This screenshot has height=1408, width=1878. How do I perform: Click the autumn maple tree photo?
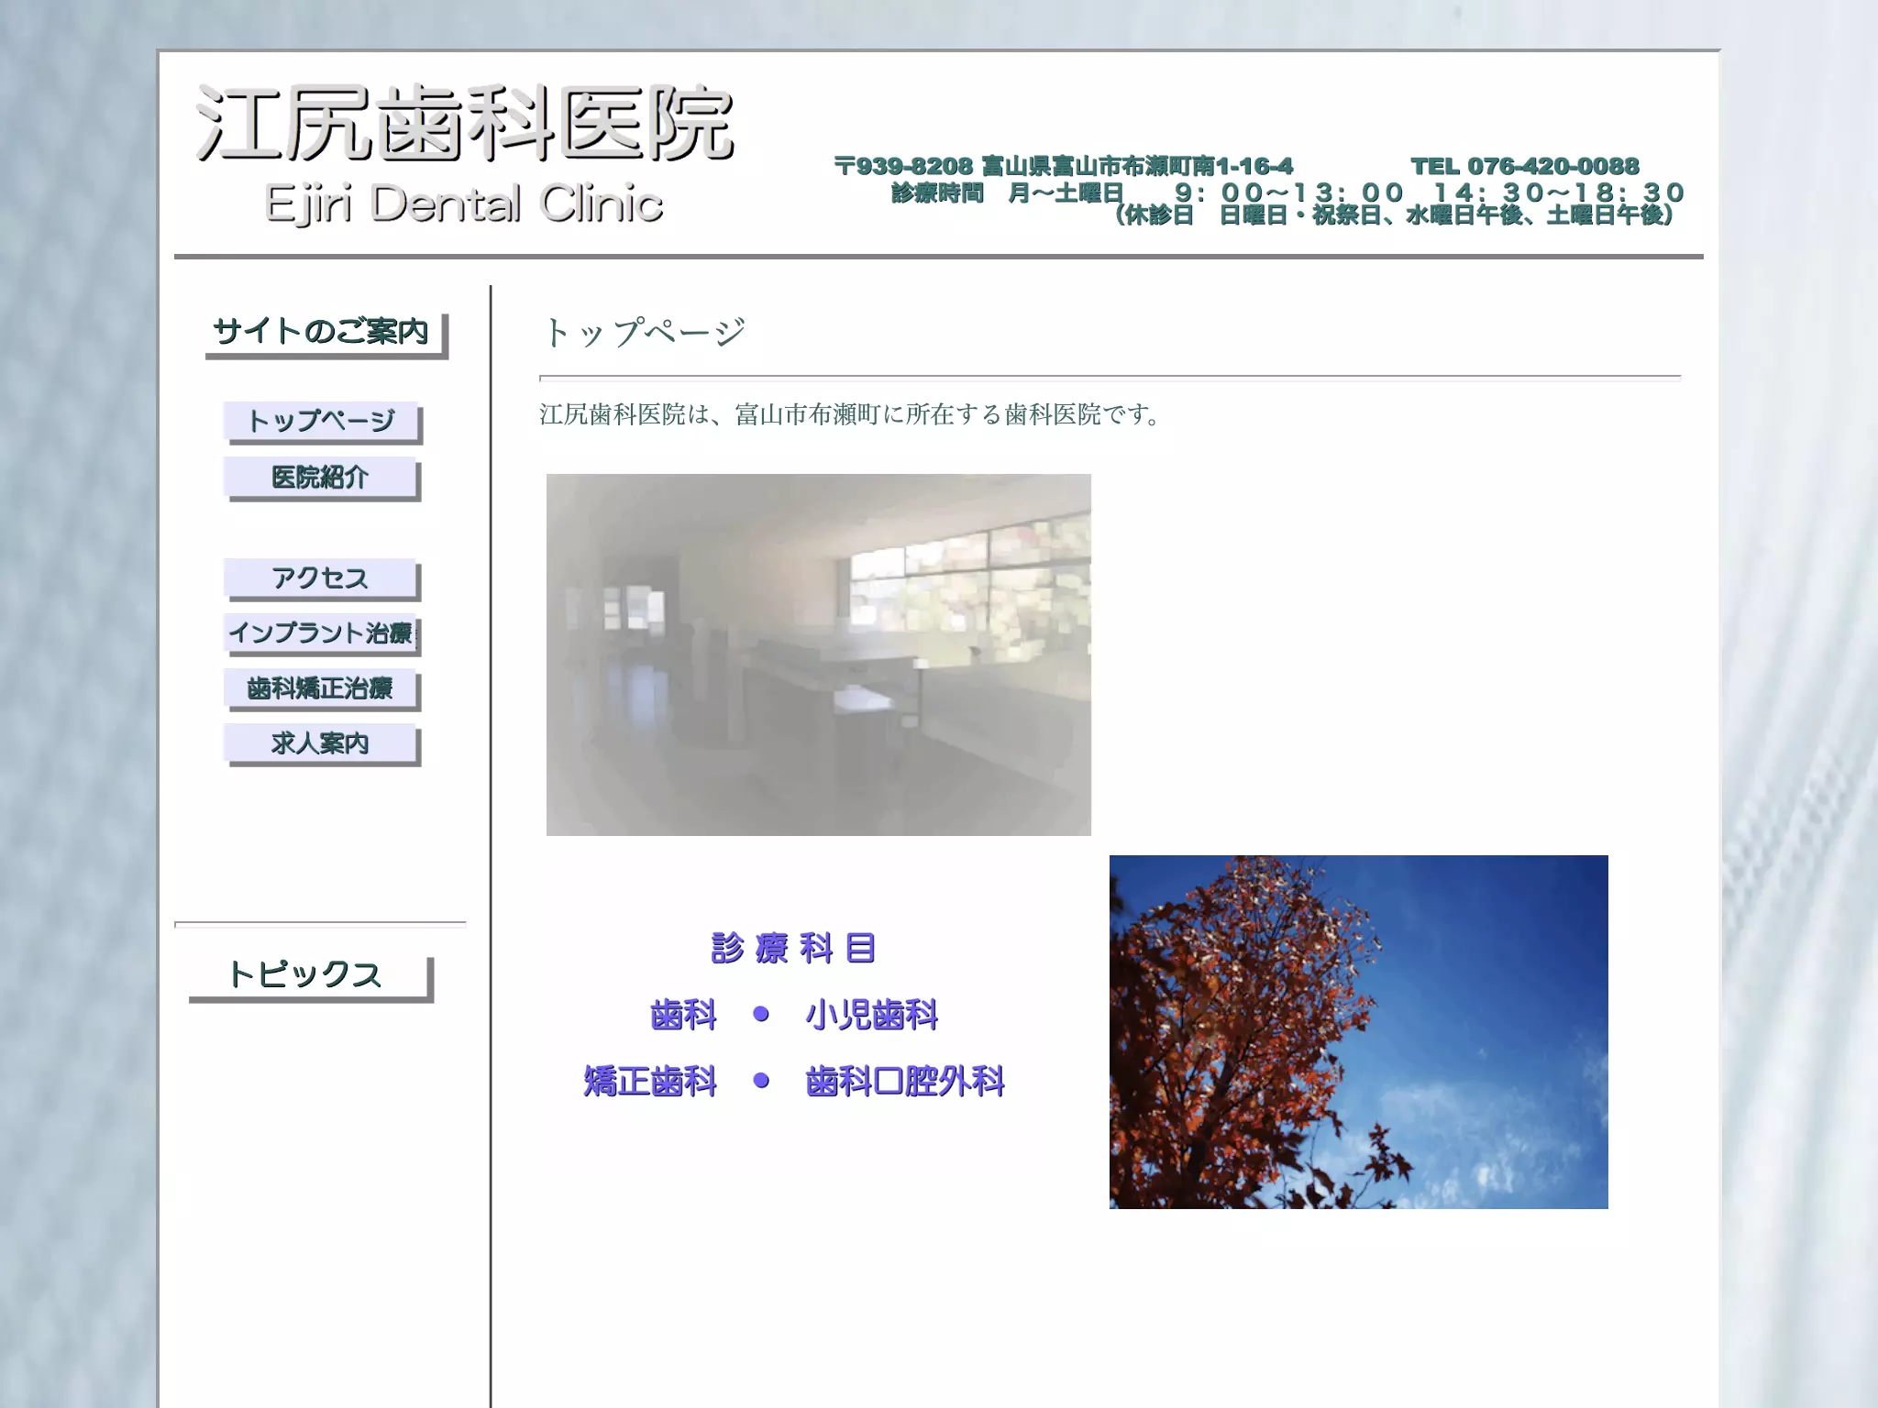point(1358,1031)
